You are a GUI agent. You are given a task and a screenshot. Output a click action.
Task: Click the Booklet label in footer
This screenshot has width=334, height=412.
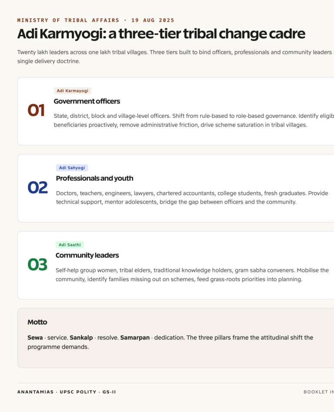(x=319, y=392)
